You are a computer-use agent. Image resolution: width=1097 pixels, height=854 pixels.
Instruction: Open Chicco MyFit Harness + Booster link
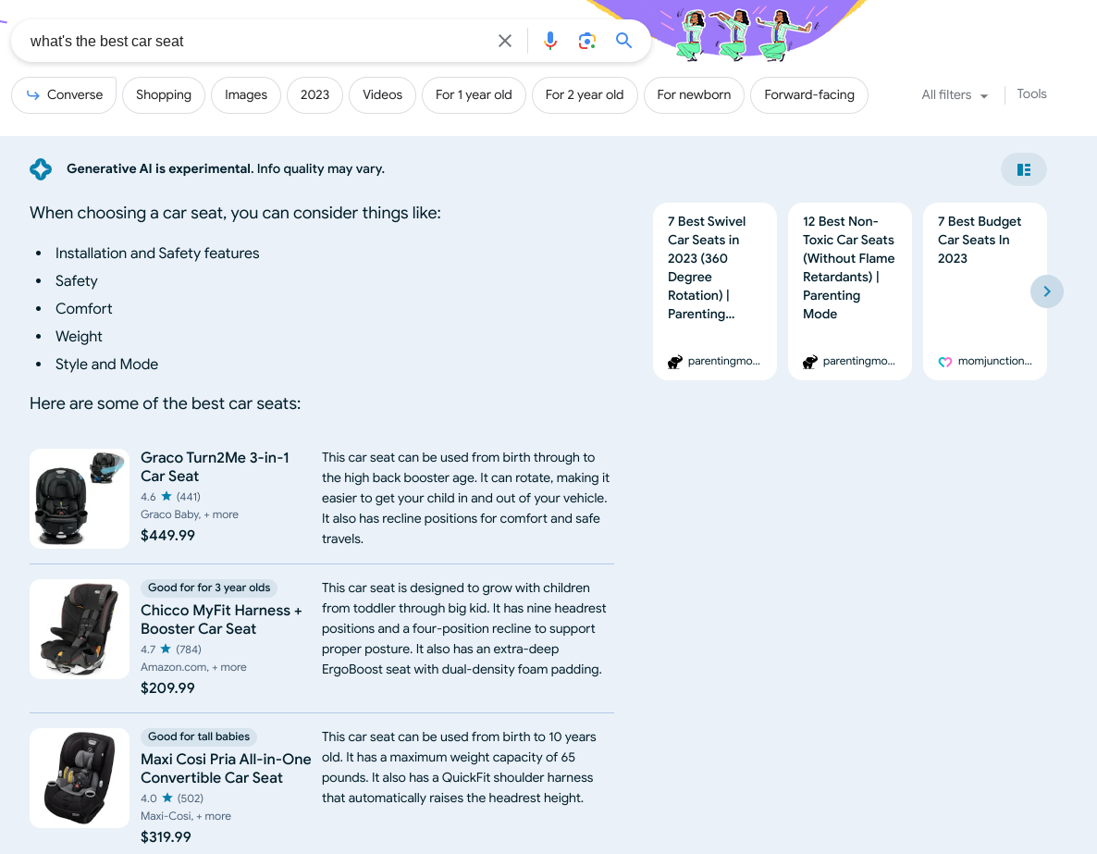click(x=221, y=619)
